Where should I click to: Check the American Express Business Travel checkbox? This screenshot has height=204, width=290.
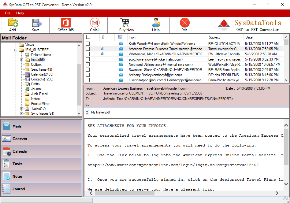point(88,49)
